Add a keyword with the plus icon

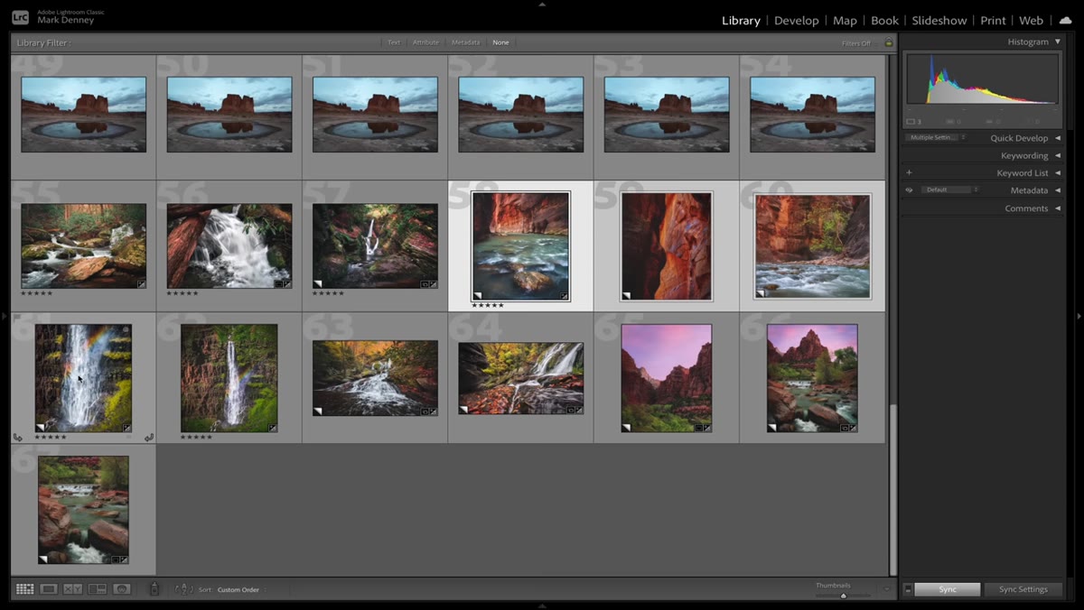click(909, 172)
